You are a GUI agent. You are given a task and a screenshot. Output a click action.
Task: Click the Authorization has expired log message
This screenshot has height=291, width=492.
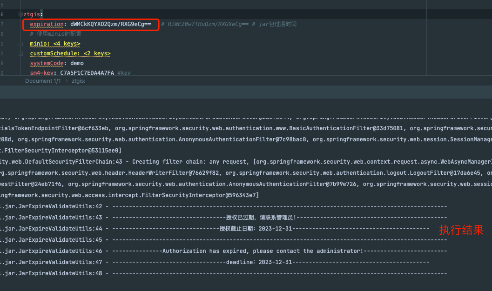point(263,251)
